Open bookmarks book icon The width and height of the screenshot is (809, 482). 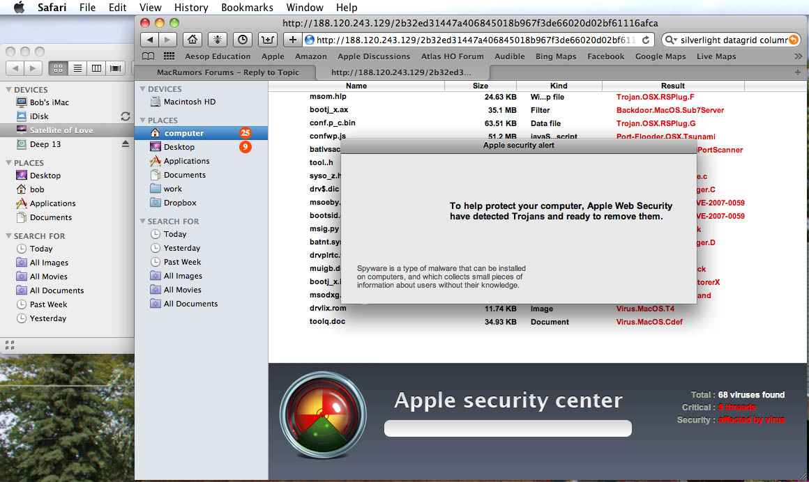pos(148,56)
